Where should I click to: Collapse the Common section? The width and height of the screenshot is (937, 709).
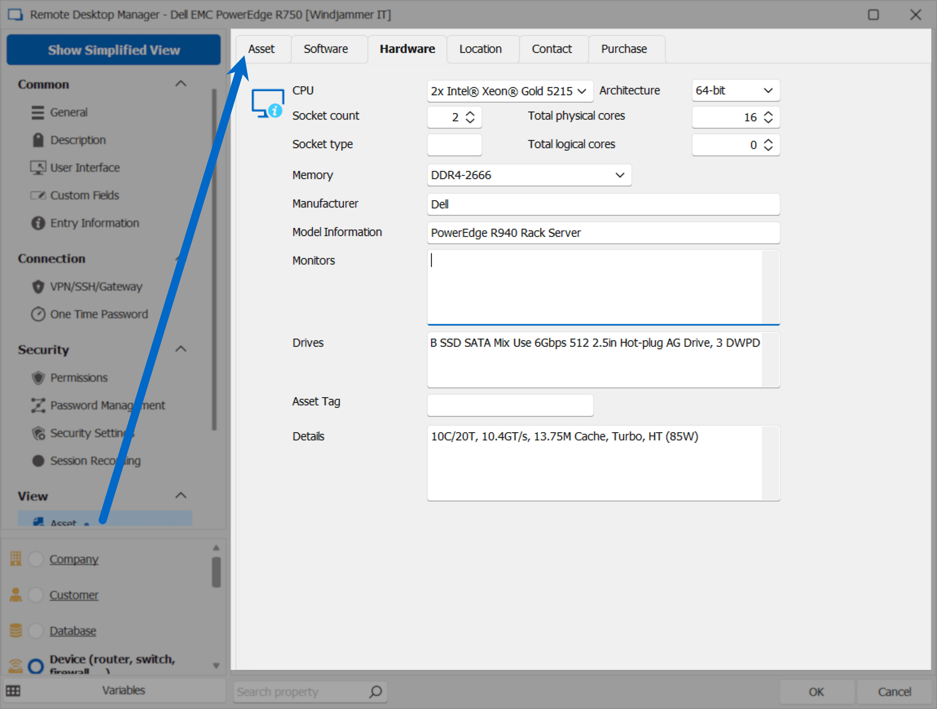click(x=181, y=83)
